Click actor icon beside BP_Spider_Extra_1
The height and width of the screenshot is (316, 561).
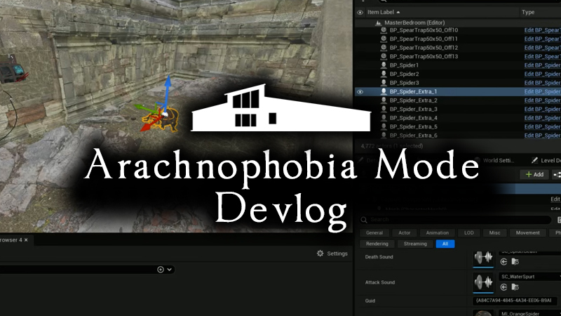point(384,91)
